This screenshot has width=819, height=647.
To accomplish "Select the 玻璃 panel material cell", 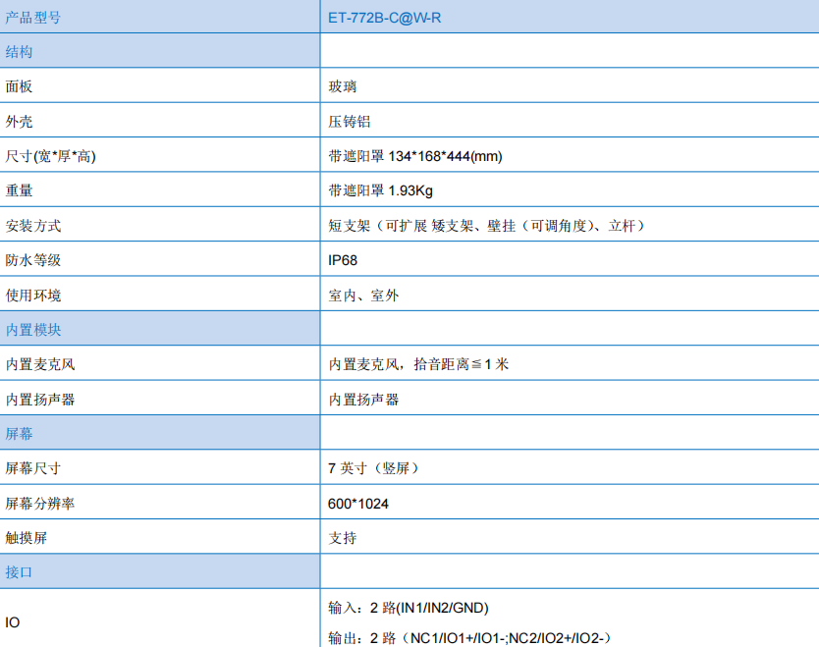I will pos(343,86).
